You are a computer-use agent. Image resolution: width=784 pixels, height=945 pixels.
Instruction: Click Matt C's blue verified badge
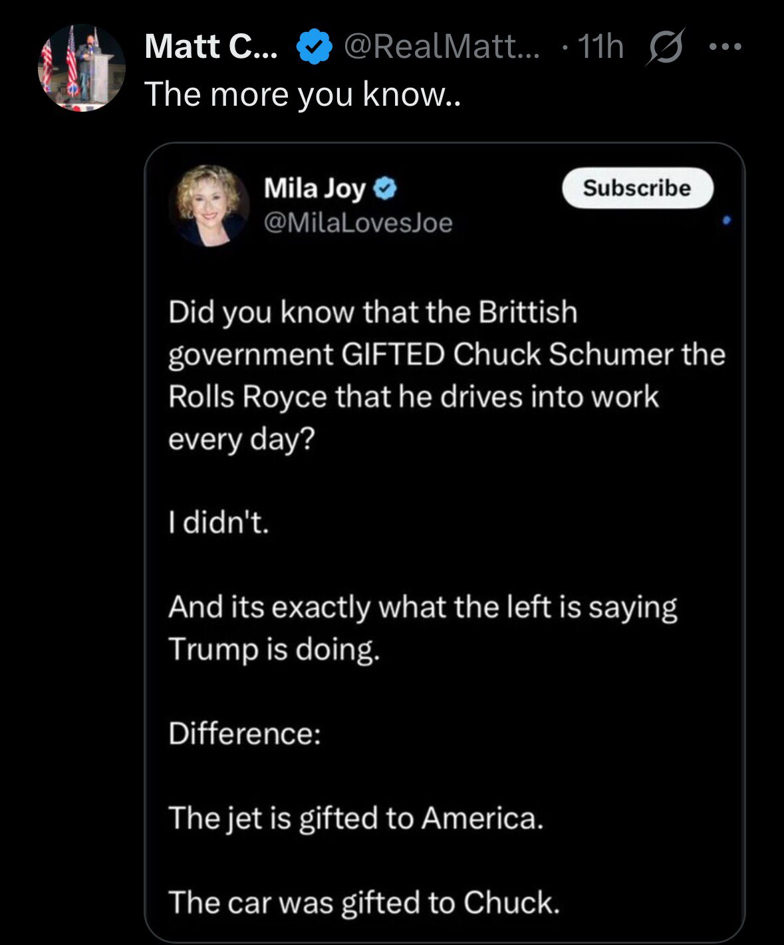pos(313,48)
